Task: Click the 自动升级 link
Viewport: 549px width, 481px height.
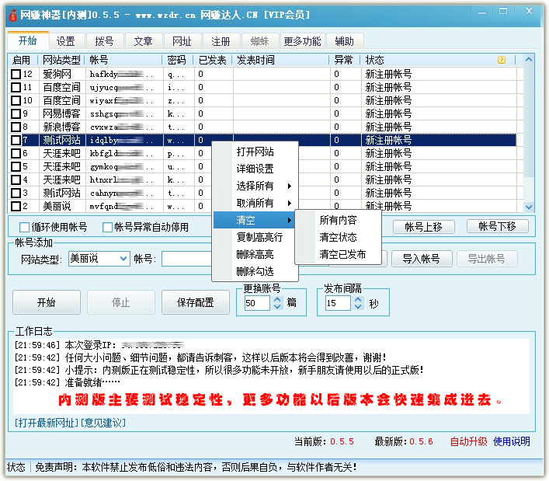Action: coord(468,441)
